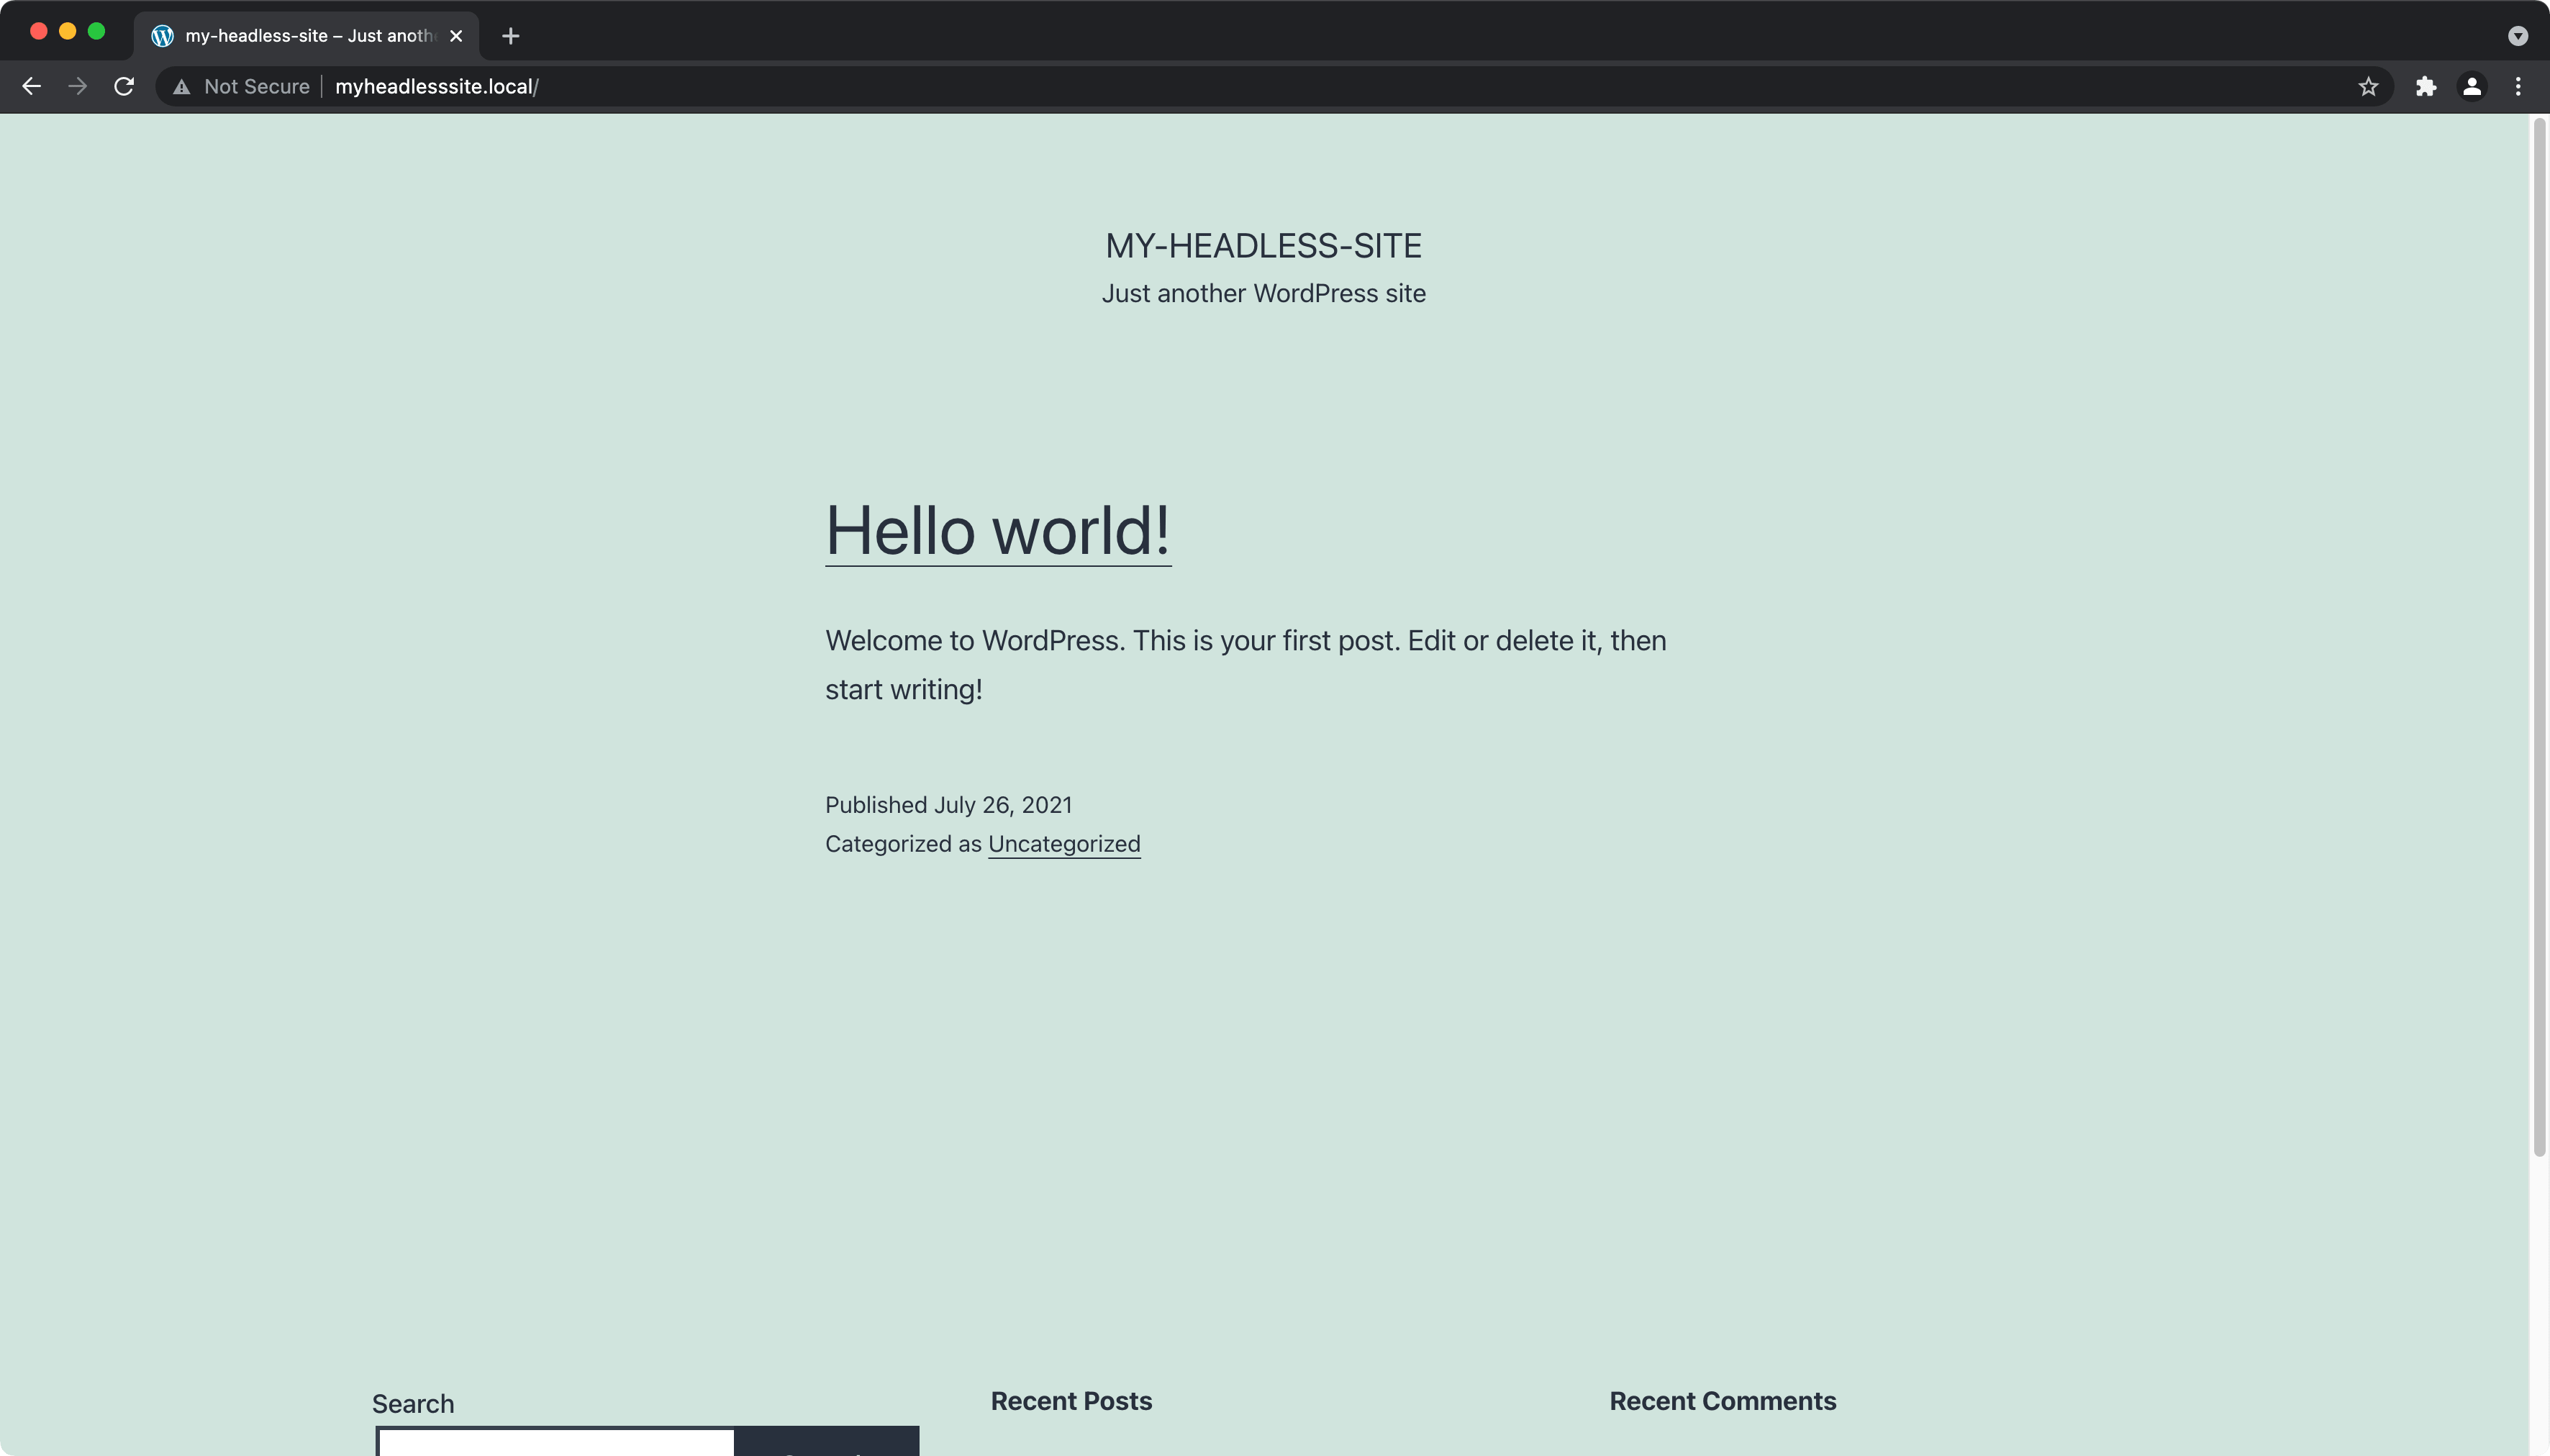Open a new tab with plus icon
The height and width of the screenshot is (1456, 2550).
tap(510, 36)
